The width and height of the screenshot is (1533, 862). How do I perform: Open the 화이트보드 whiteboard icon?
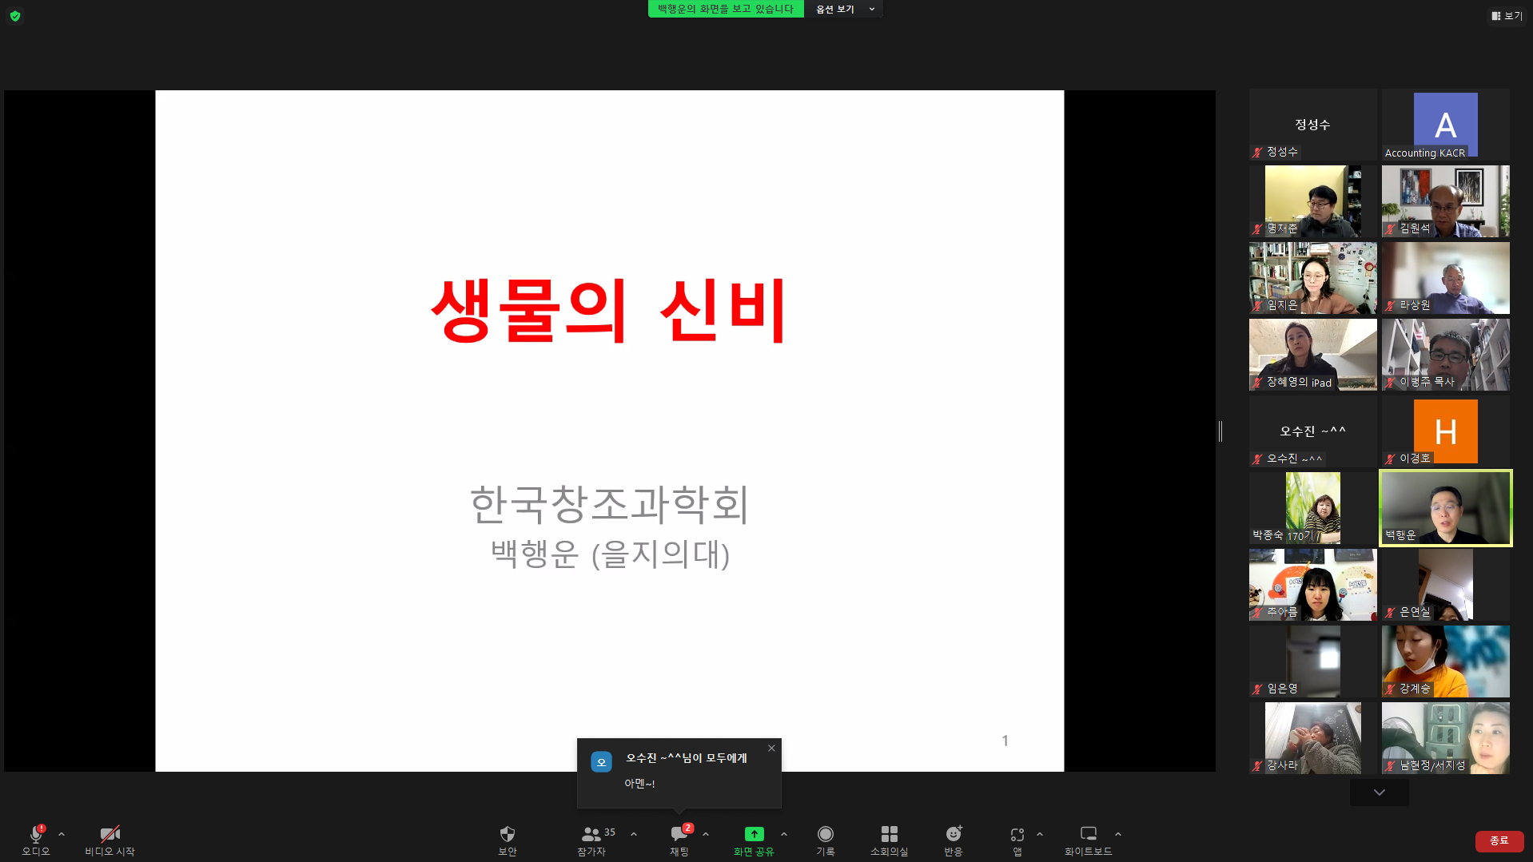[1089, 834]
